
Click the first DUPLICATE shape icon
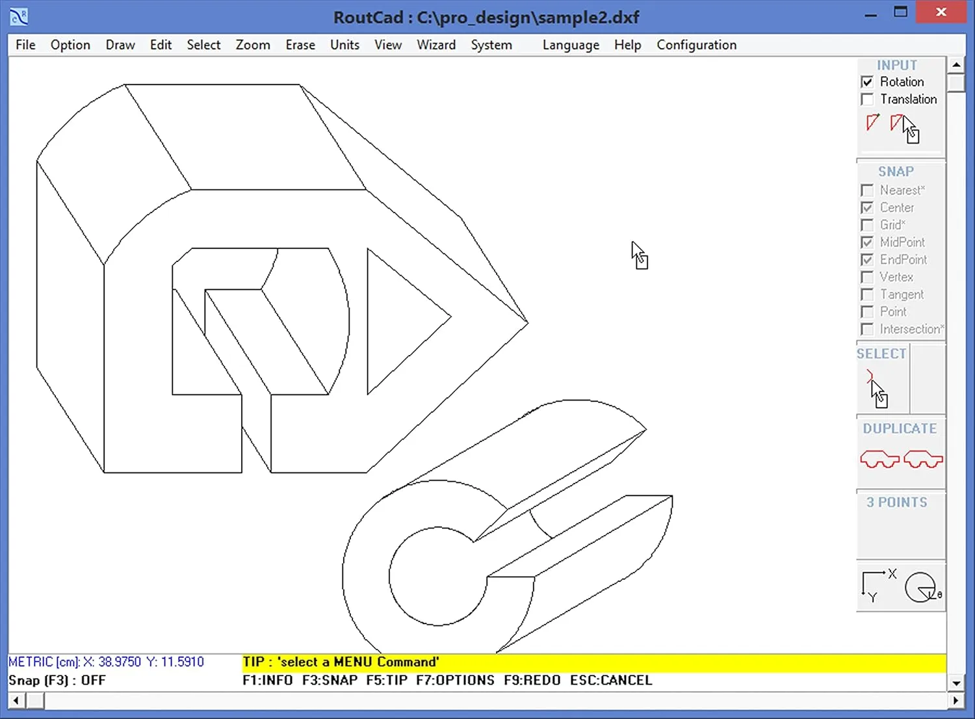pos(879,459)
